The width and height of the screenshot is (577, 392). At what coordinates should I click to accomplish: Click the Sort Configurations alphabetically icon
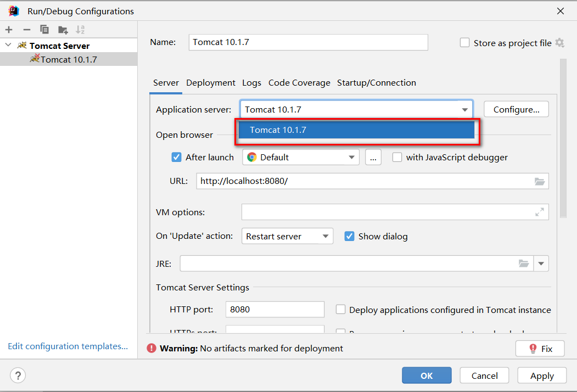tap(81, 30)
